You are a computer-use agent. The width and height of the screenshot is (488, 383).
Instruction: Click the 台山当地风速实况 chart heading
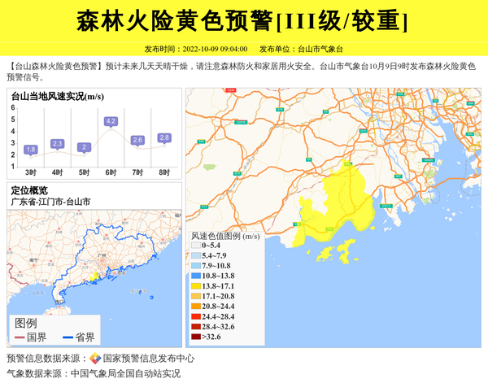(57, 97)
